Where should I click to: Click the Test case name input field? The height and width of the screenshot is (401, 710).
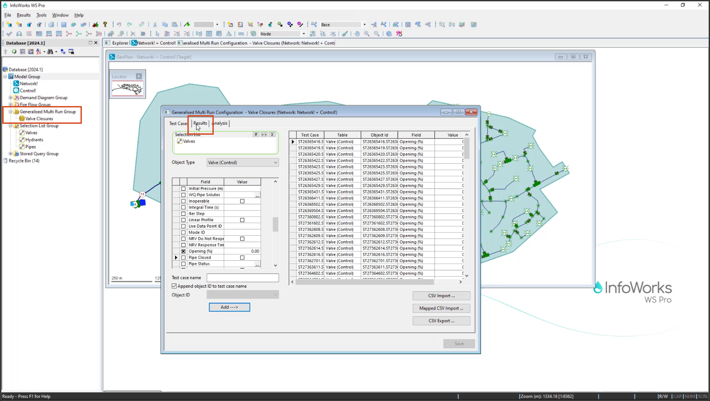(242, 278)
